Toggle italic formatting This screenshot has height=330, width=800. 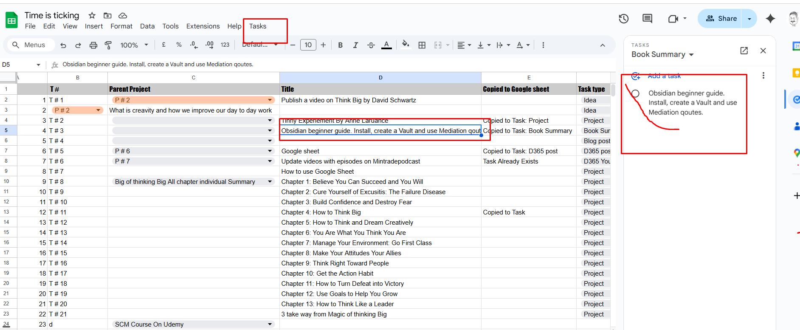pyautogui.click(x=355, y=45)
